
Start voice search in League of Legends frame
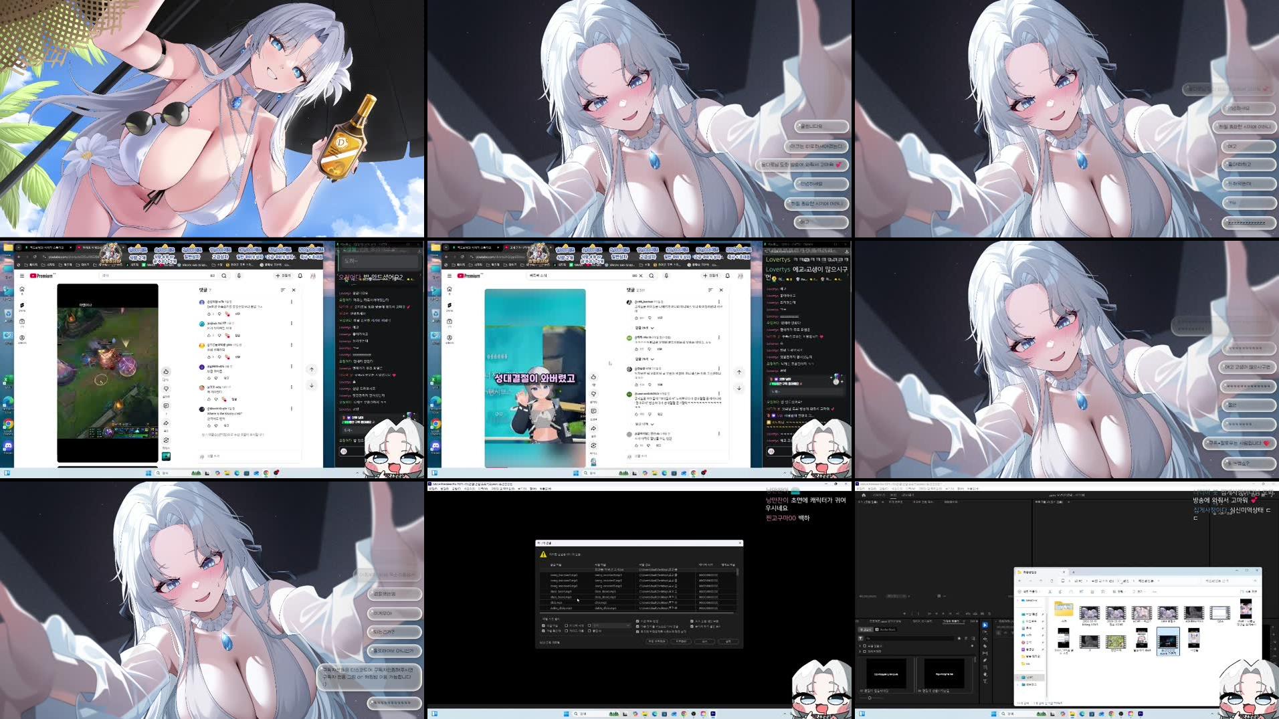[x=239, y=276]
